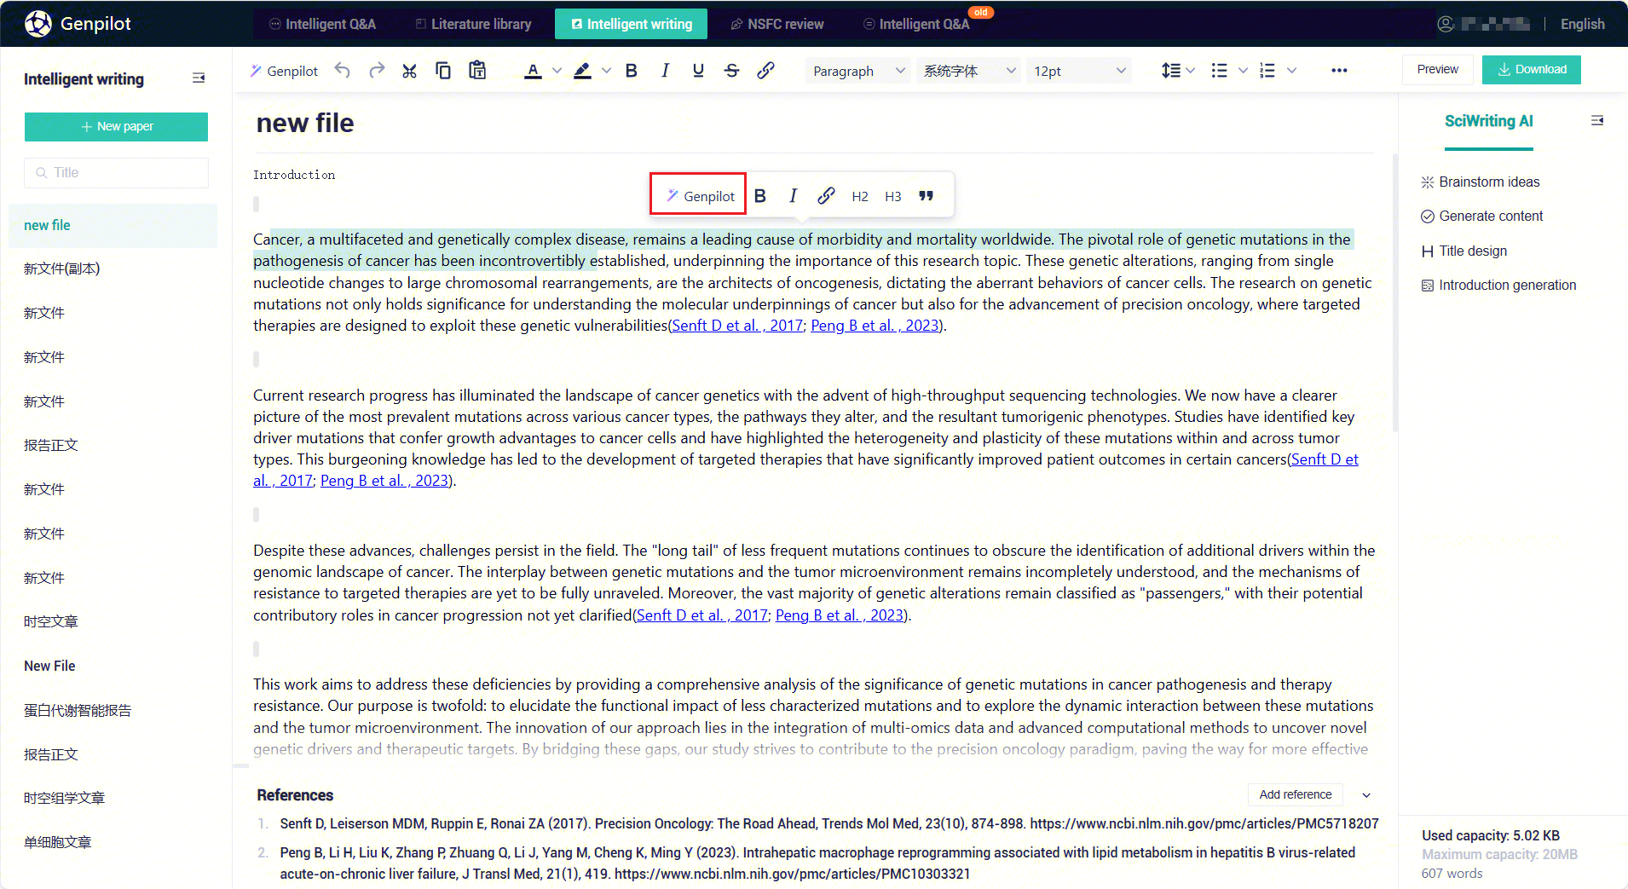The image size is (1628, 889).
Task: Open the text highlight color picker
Action: point(606,71)
